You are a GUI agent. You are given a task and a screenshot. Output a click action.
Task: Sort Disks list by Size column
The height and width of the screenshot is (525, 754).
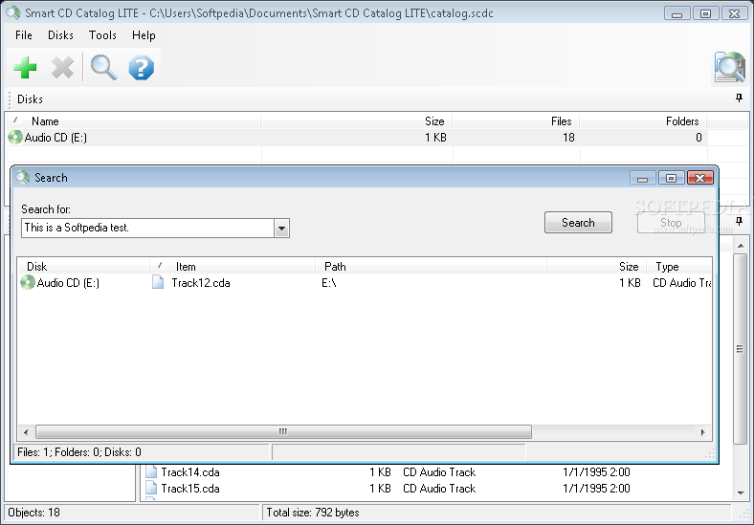(x=357, y=121)
